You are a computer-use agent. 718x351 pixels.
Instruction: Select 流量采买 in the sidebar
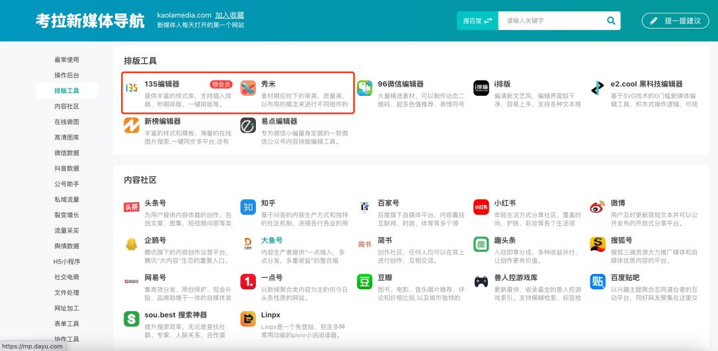click(x=67, y=231)
